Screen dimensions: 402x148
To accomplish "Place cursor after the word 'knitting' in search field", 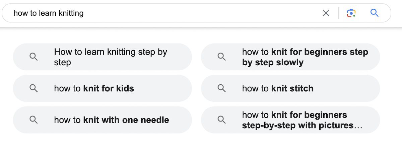I will point(84,13).
